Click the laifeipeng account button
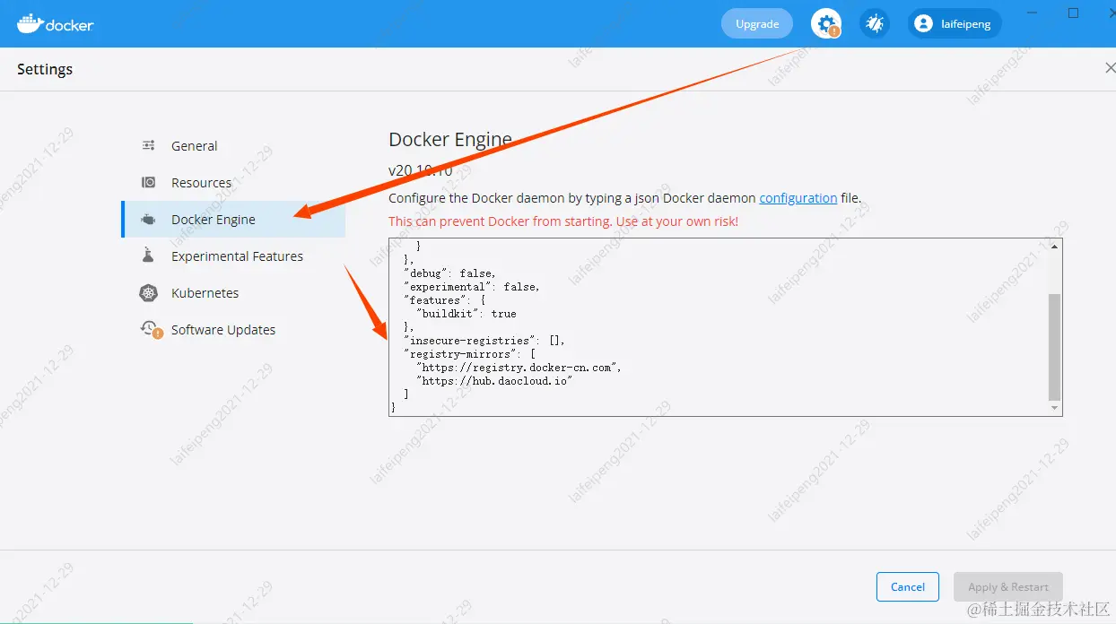Viewport: 1116px width, 624px height. click(x=955, y=24)
